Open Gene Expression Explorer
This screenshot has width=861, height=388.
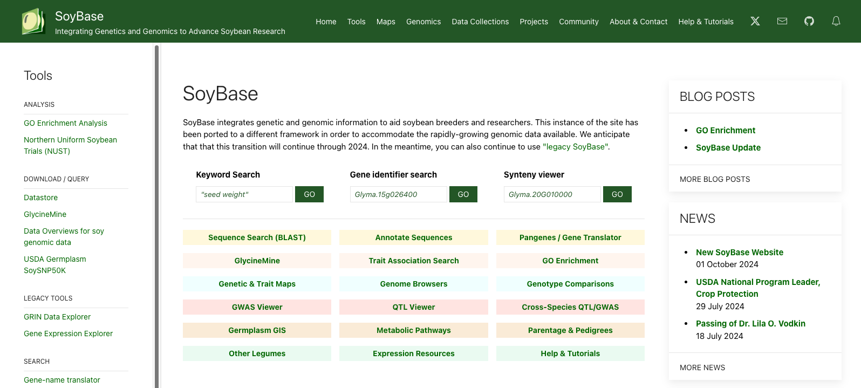click(68, 333)
